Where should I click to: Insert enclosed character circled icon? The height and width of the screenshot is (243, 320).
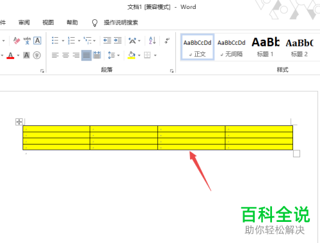37,56
